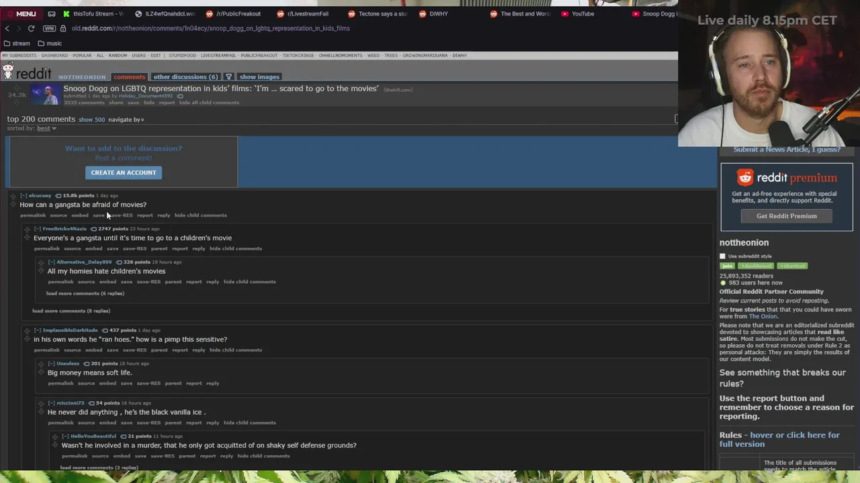Open The Onion link in sidebar
860x483 pixels.
[763, 317]
